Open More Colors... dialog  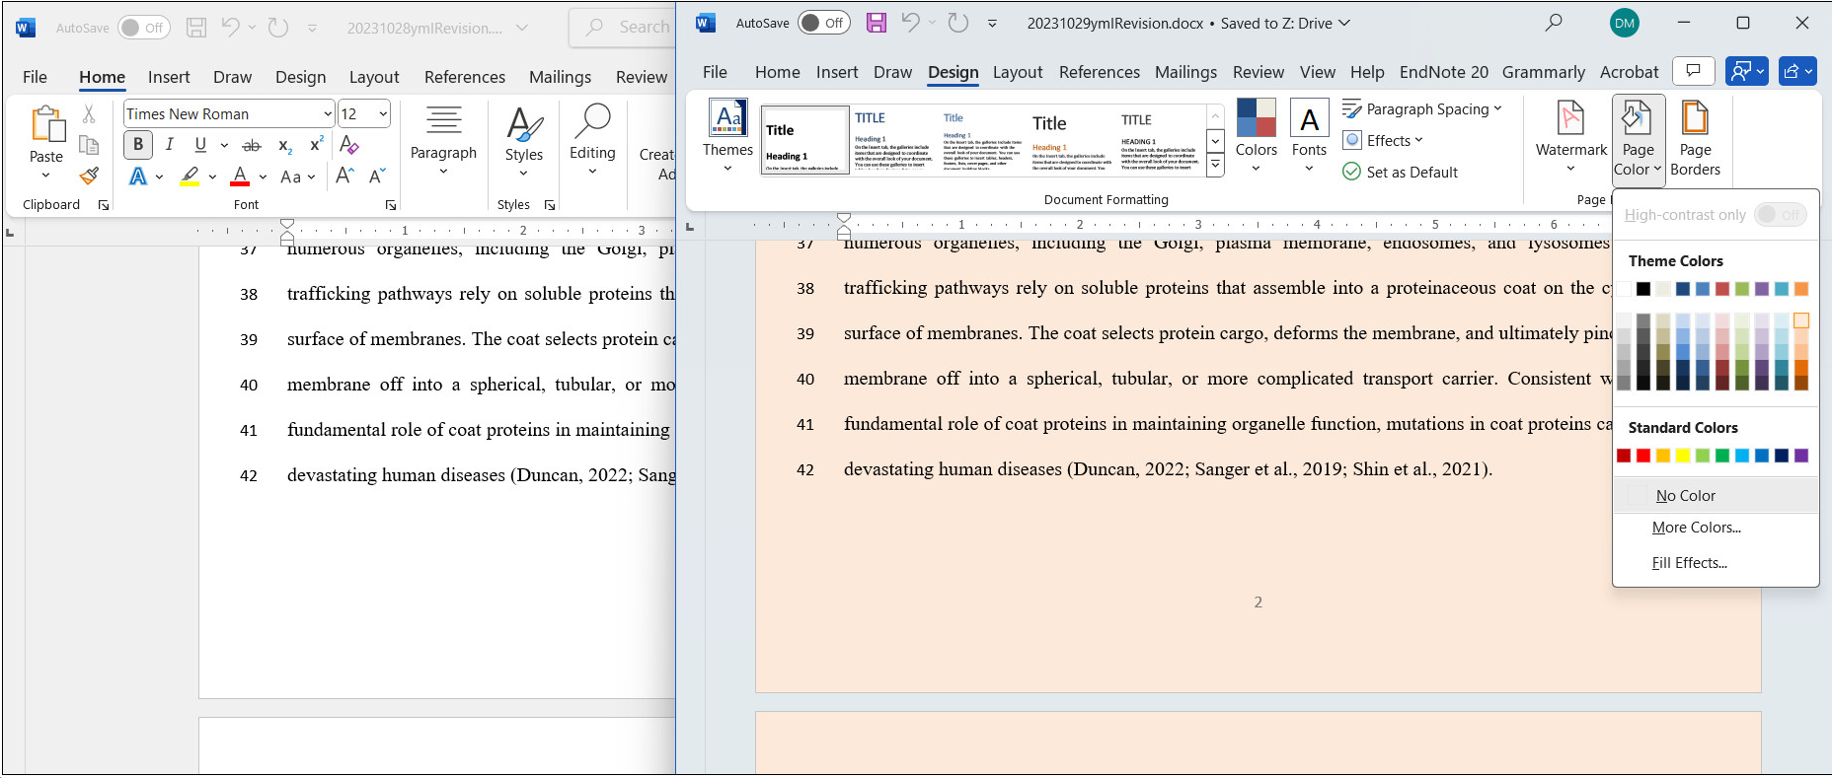pyautogui.click(x=1696, y=528)
